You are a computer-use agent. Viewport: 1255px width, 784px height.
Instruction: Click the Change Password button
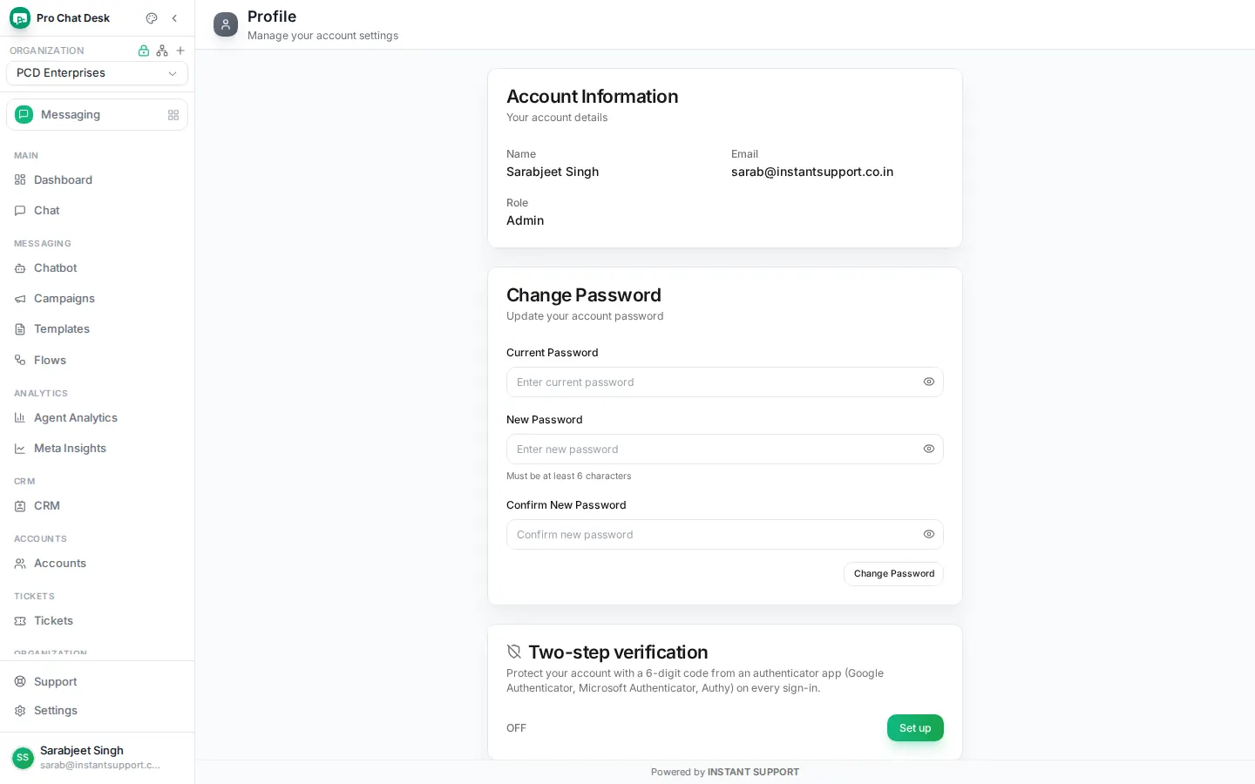point(893,574)
